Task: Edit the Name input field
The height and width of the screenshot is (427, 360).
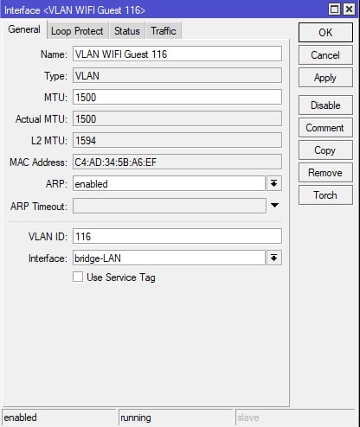Action: pyautogui.click(x=177, y=54)
